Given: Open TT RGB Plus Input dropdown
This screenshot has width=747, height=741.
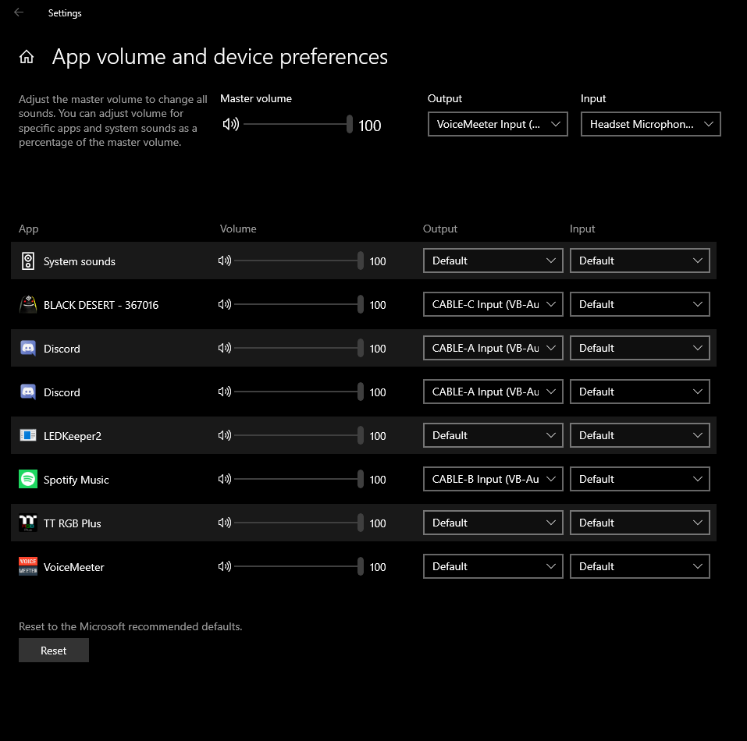Looking at the screenshot, I should (x=640, y=523).
